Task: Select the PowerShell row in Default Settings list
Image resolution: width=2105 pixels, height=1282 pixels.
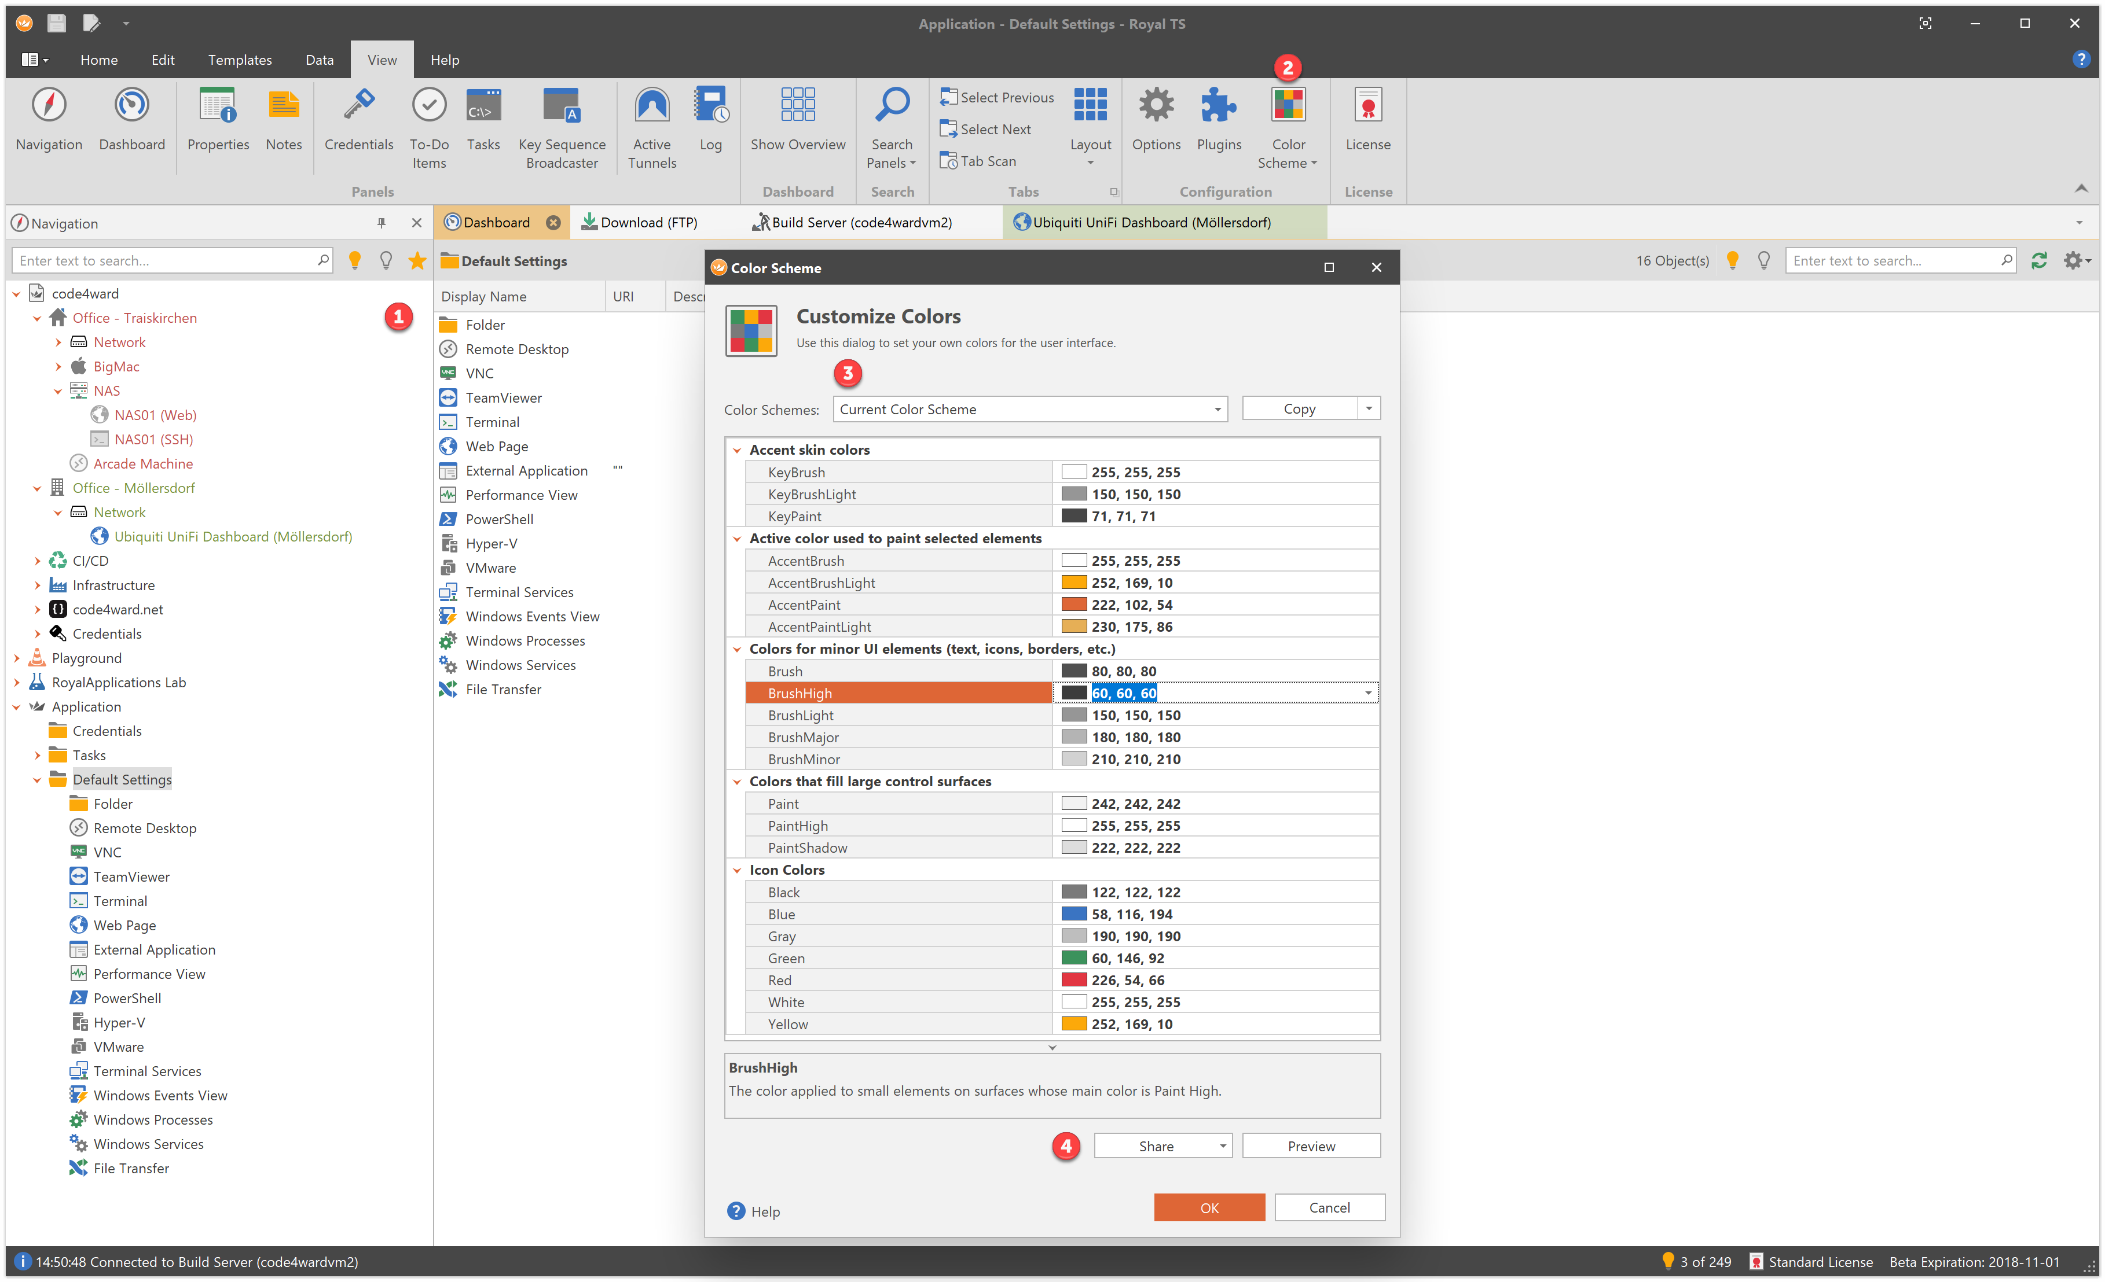Action: coord(499,519)
